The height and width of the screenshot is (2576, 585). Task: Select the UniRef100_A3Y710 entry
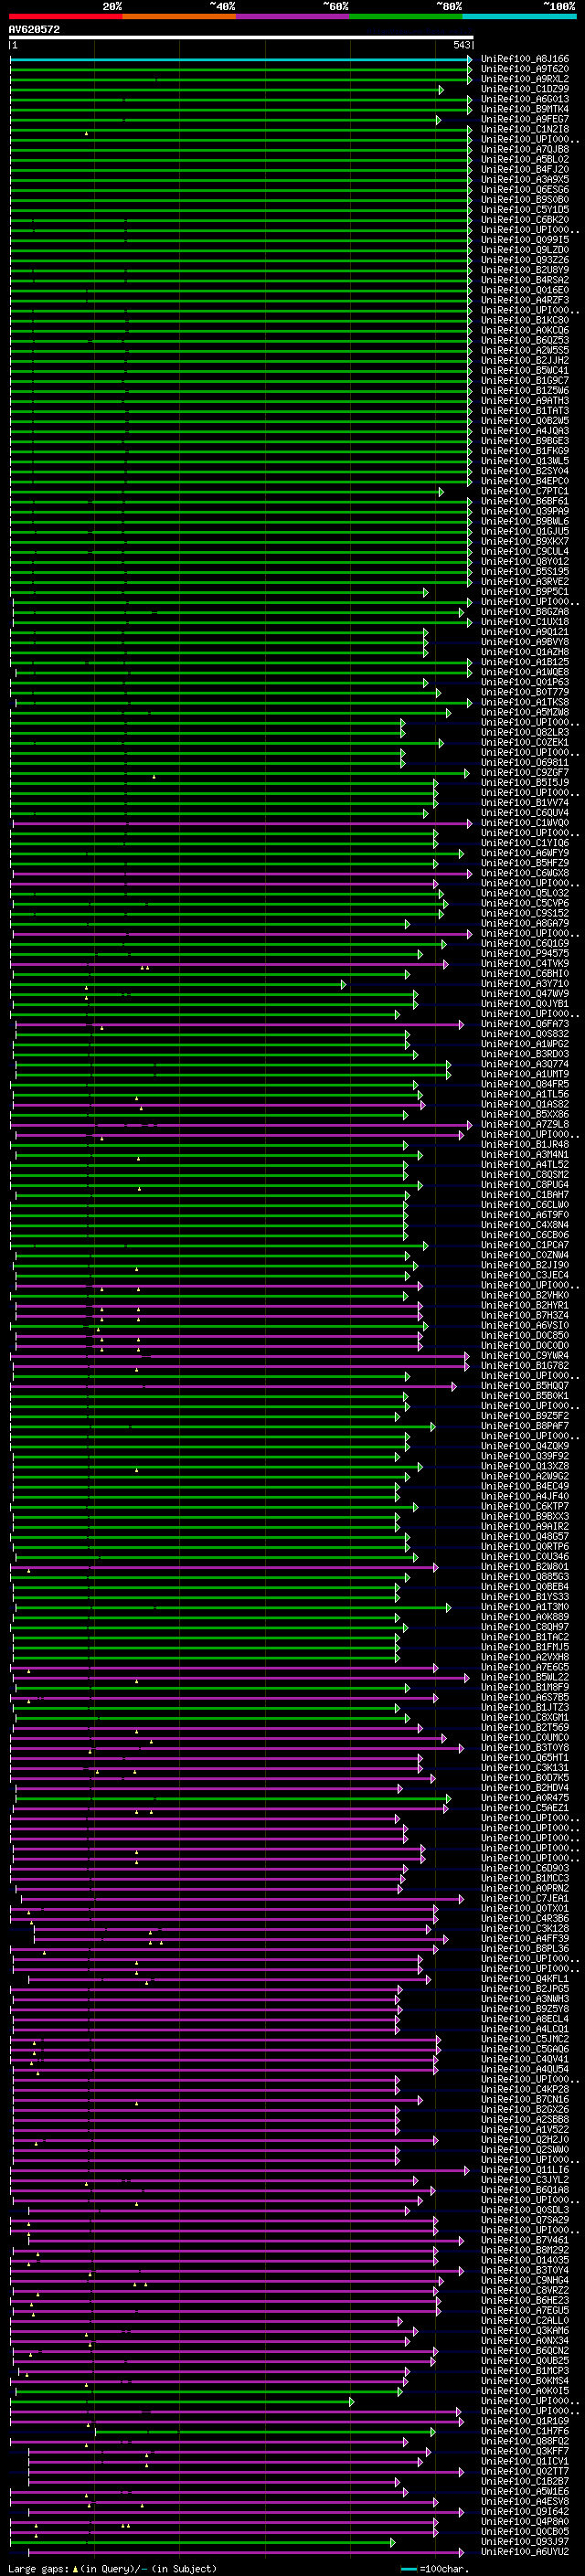[524, 984]
